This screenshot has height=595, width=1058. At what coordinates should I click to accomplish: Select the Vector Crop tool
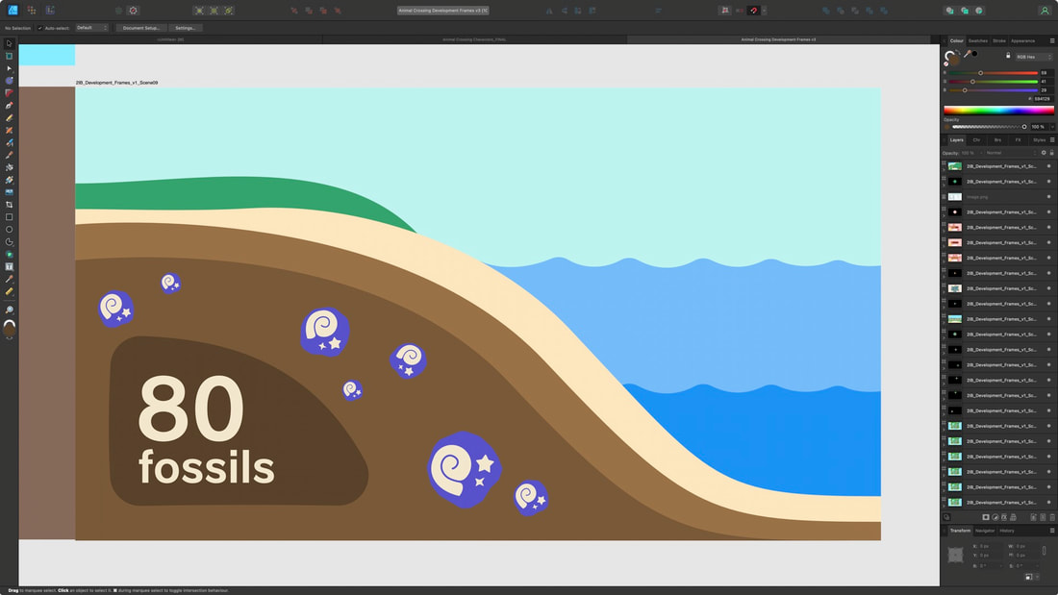9,205
